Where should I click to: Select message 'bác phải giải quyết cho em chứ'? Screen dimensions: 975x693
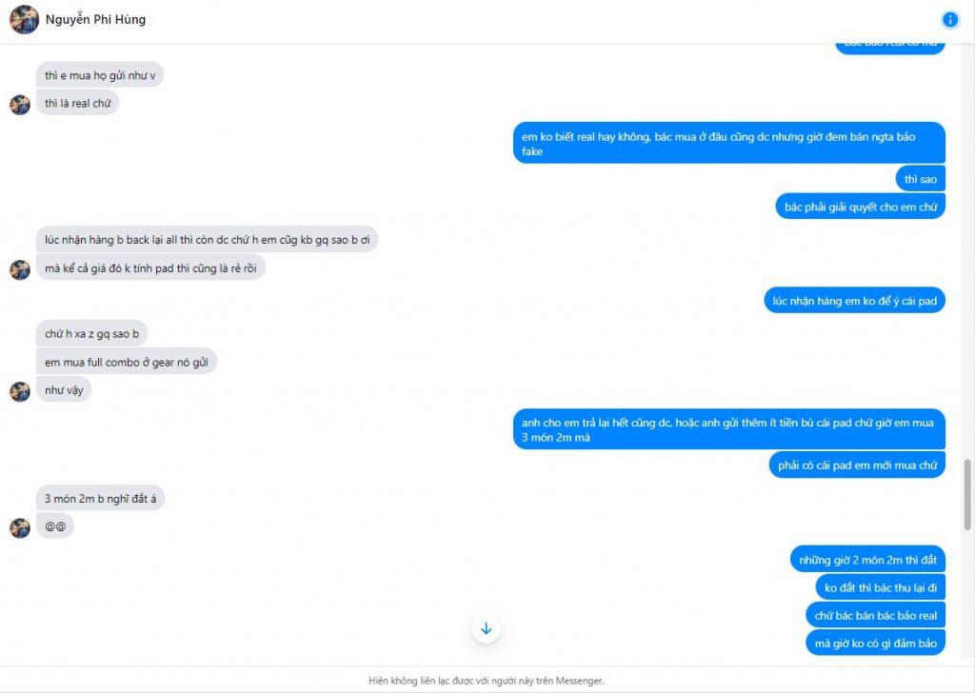[861, 207]
